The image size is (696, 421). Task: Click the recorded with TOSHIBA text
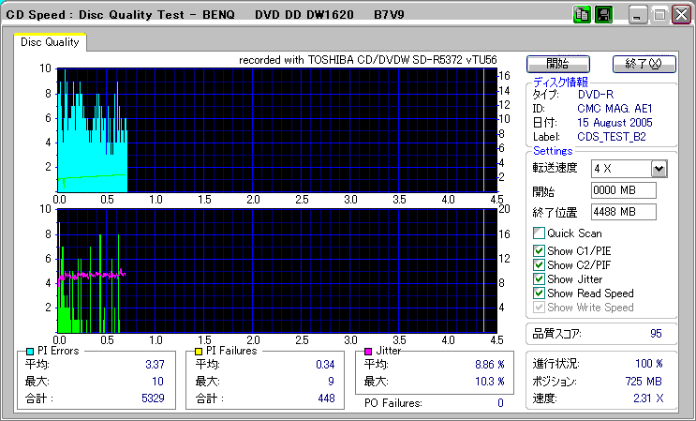tap(368, 60)
